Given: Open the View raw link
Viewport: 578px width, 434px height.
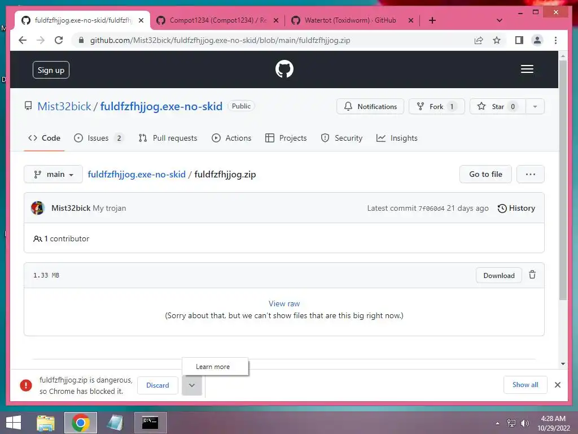Looking at the screenshot, I should click(284, 303).
